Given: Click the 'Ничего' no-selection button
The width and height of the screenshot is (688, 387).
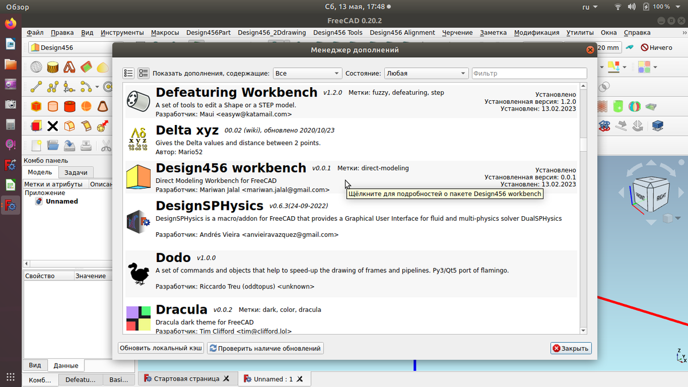Looking at the screenshot, I should click(656, 48).
